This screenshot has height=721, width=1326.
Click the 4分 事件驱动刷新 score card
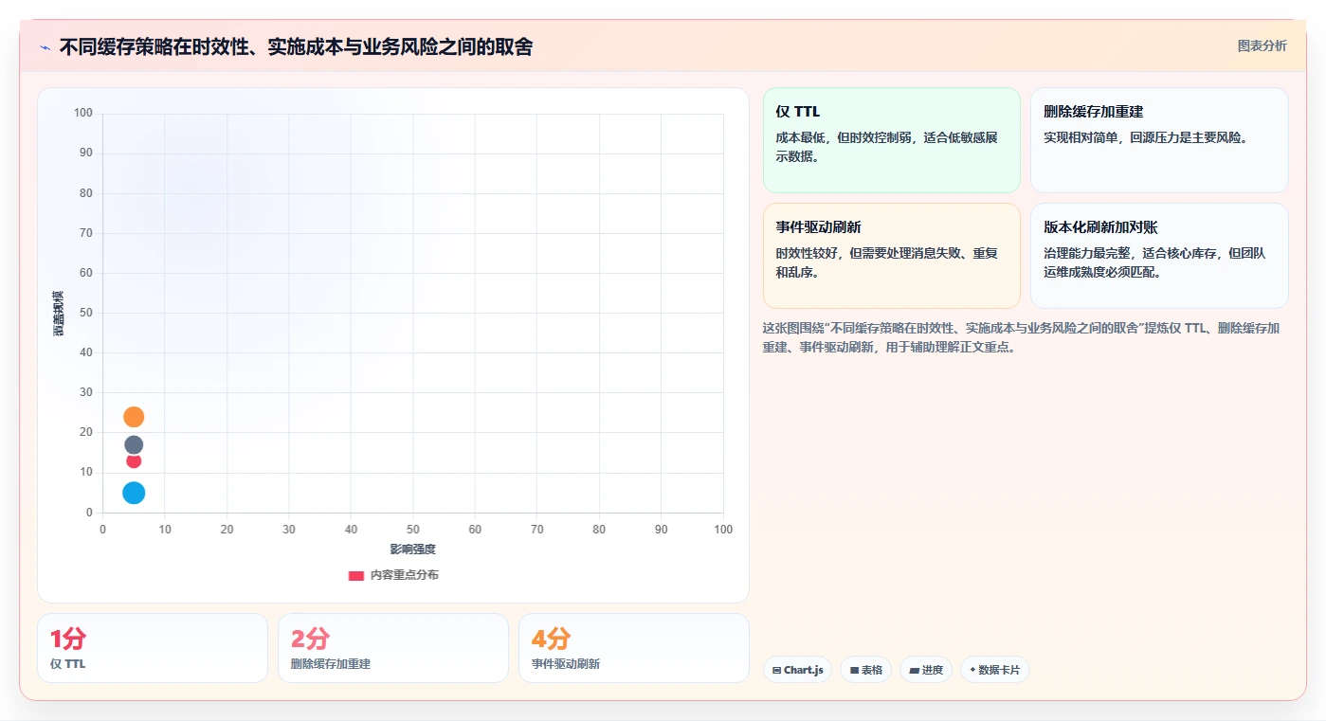point(633,648)
